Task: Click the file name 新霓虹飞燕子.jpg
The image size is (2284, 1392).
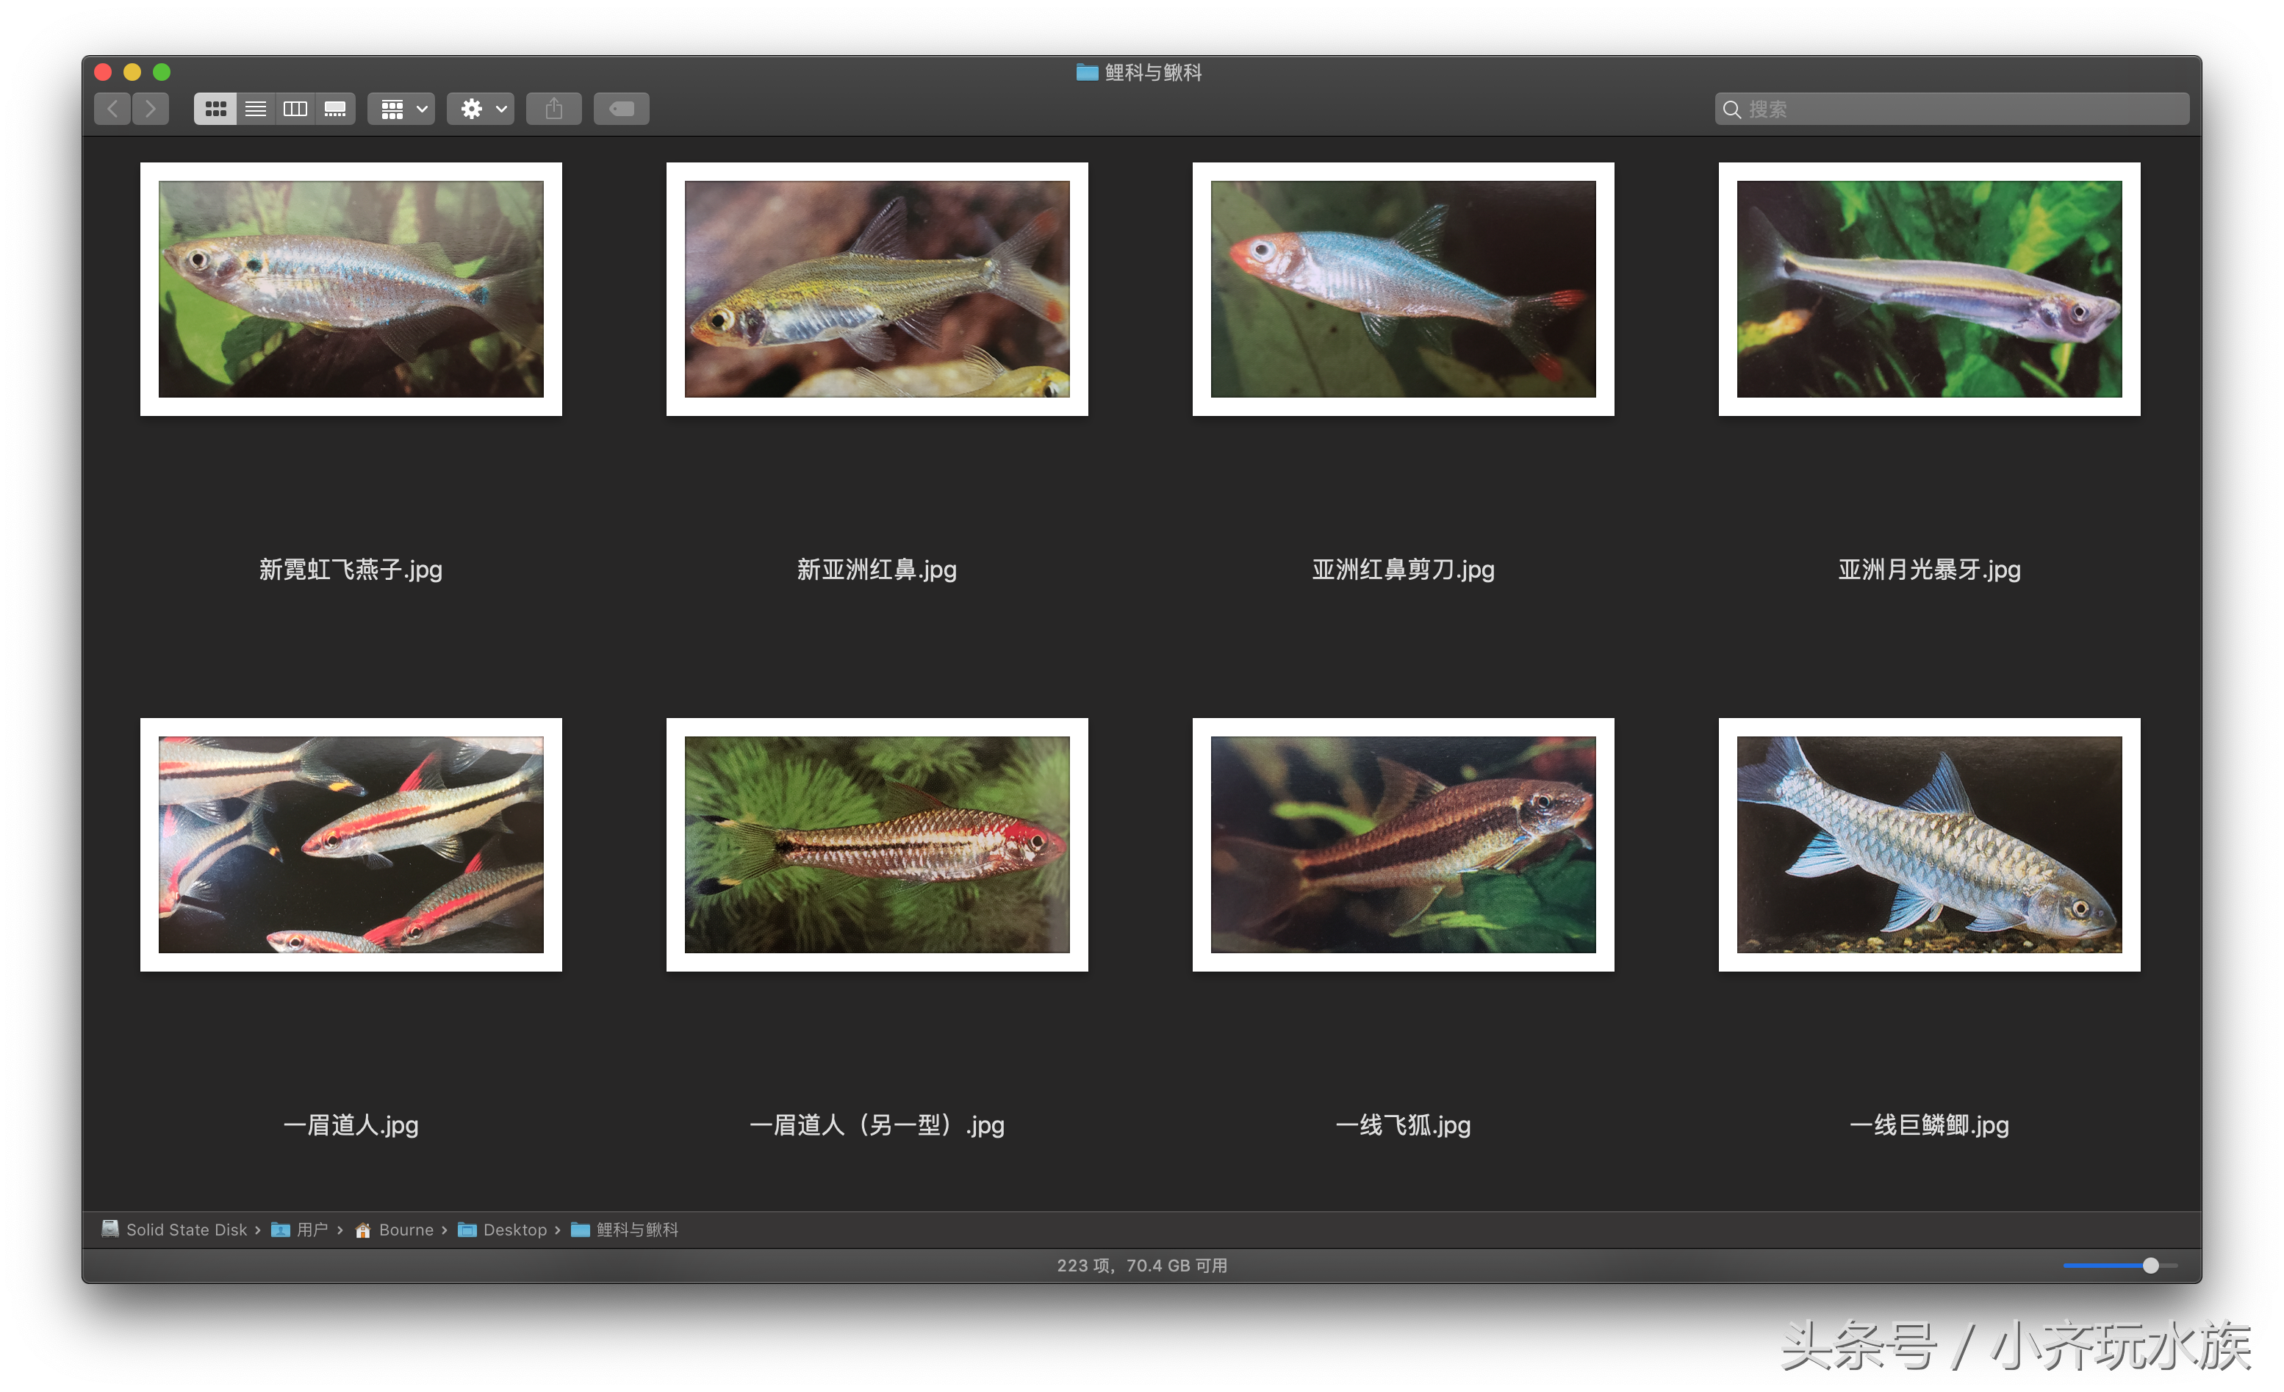Action: click(x=351, y=570)
